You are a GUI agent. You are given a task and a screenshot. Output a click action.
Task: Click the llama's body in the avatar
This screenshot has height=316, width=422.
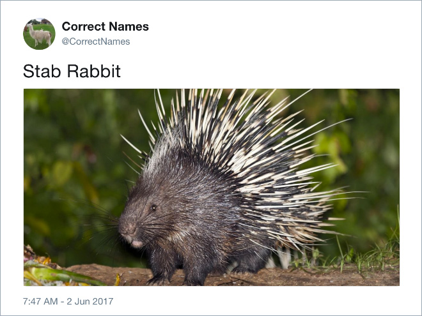(40, 35)
